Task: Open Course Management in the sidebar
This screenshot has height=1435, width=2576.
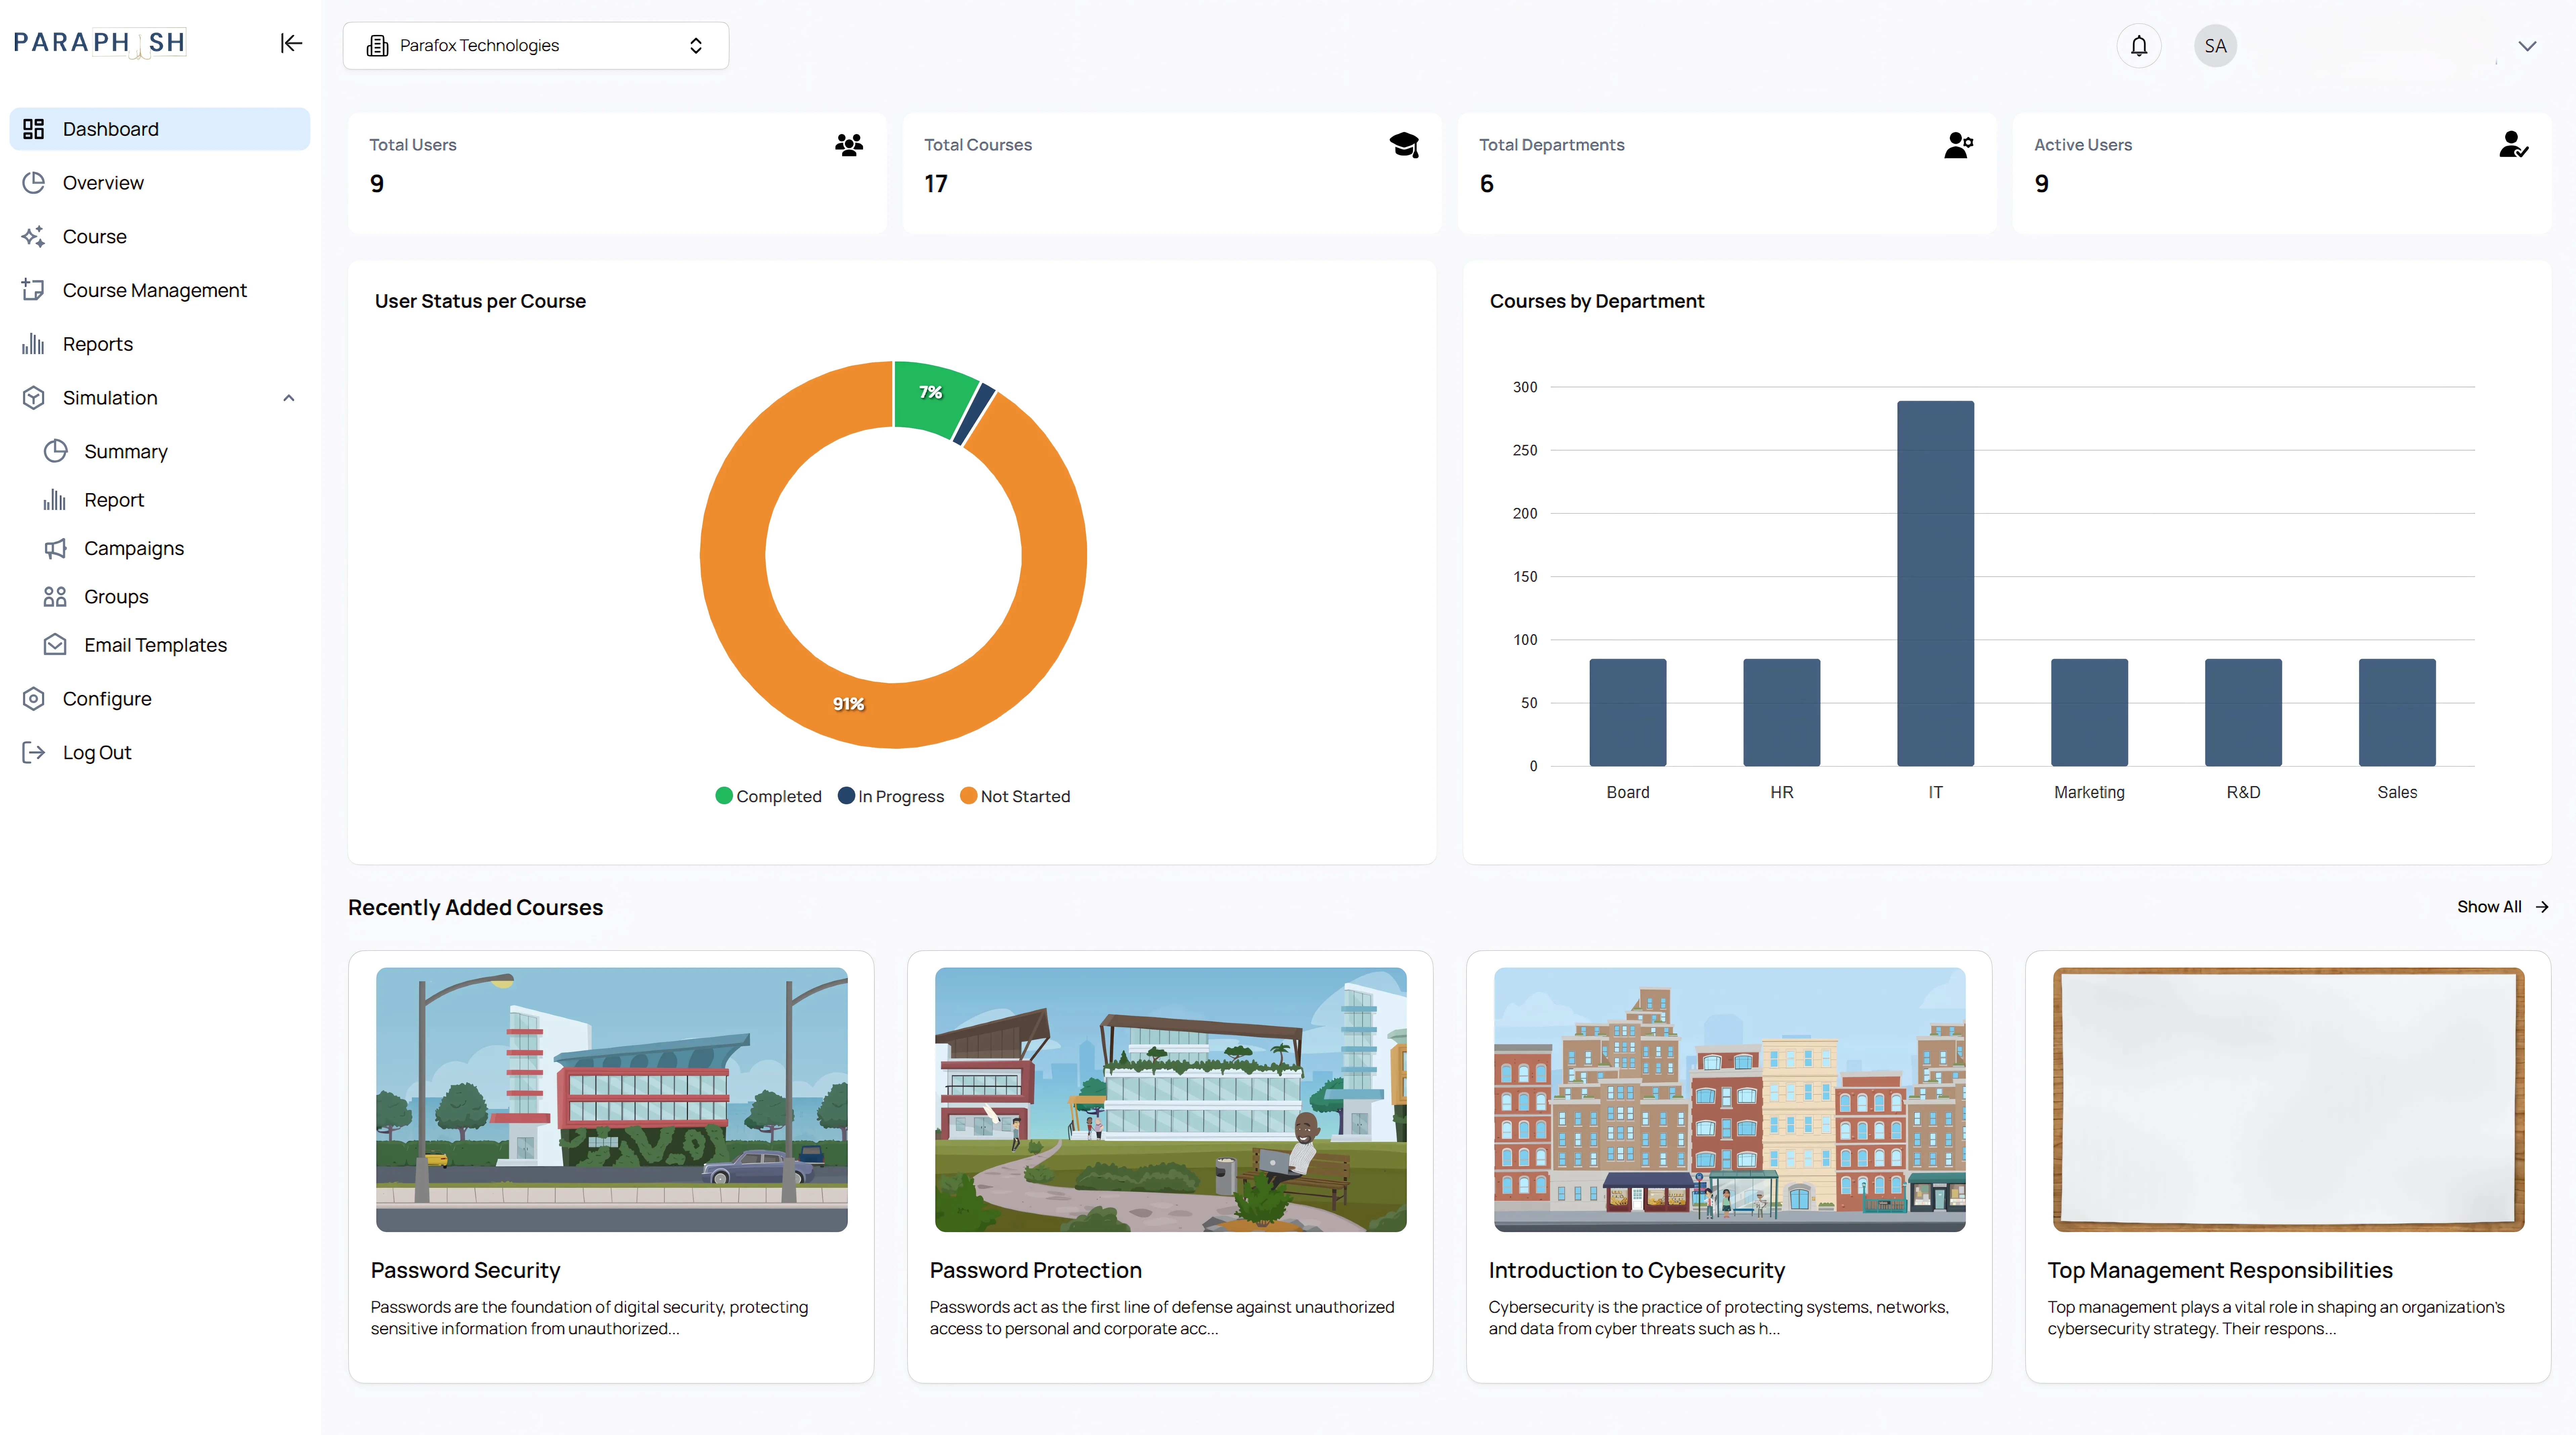Action: 154,290
